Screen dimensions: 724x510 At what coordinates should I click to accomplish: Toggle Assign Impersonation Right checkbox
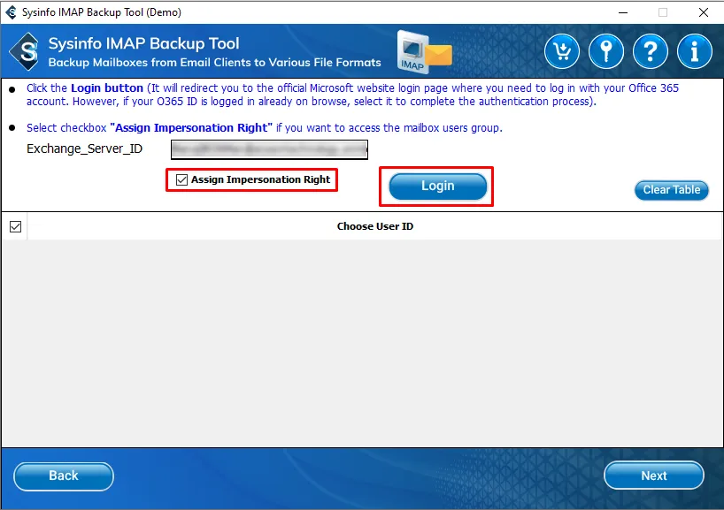[182, 179]
